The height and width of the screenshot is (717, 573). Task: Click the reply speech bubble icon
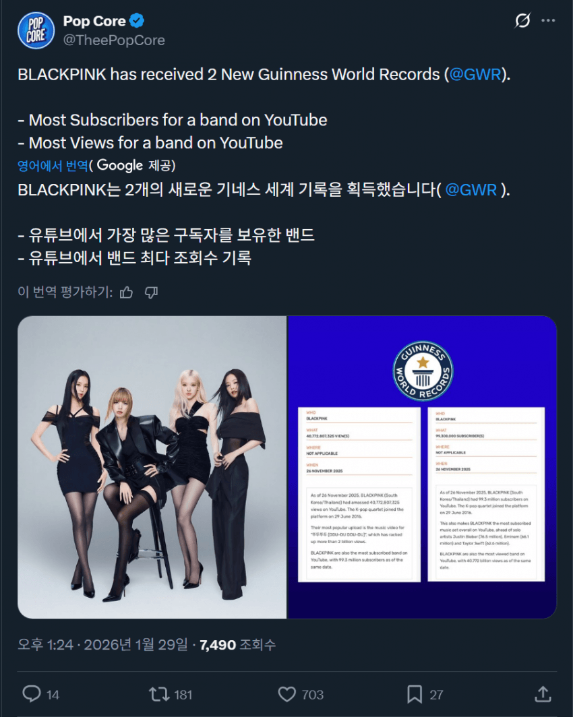pos(32,693)
